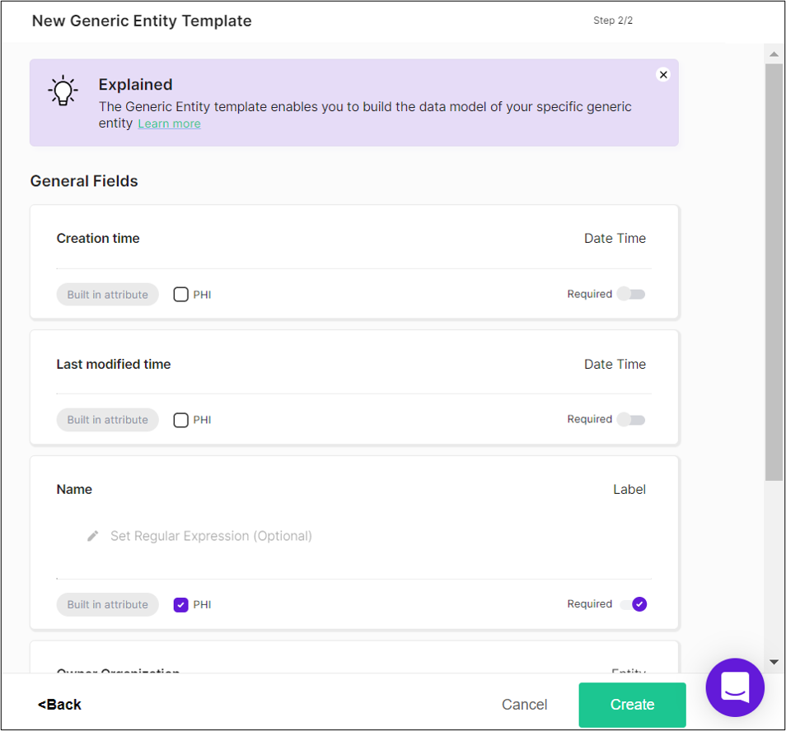
Task: Click Built in attribute tag under Last modified time
Action: pyautogui.click(x=107, y=420)
